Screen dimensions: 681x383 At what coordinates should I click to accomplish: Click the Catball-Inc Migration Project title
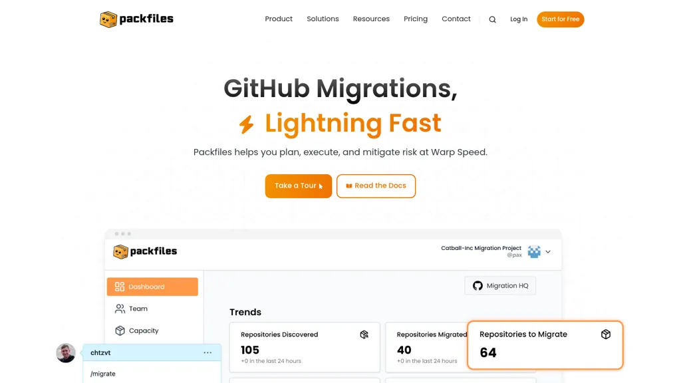481,248
